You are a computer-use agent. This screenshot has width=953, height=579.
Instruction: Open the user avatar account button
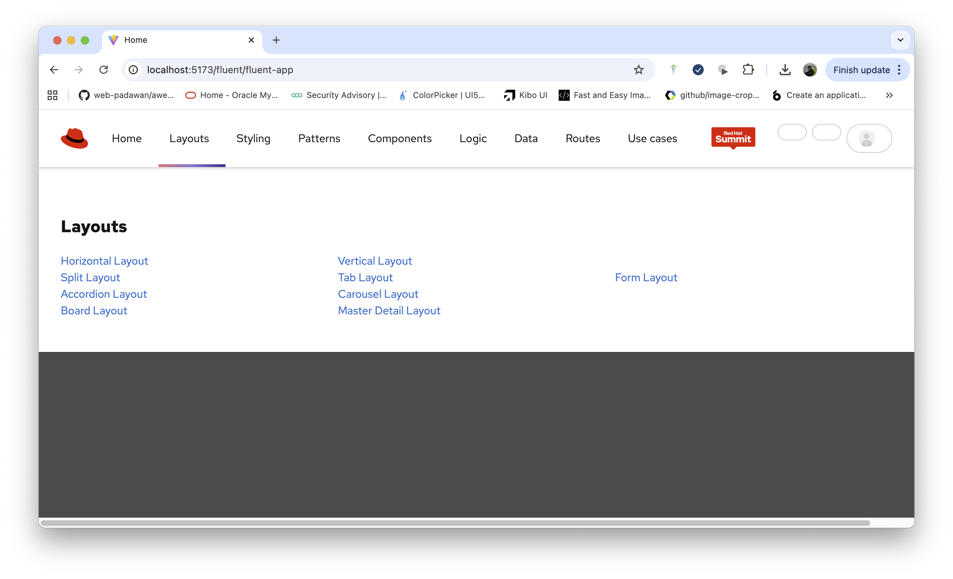(869, 138)
